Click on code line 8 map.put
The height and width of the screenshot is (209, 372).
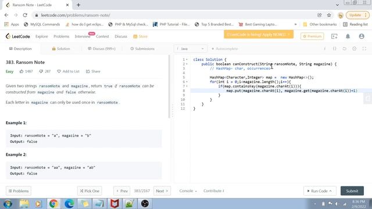(x=292, y=91)
